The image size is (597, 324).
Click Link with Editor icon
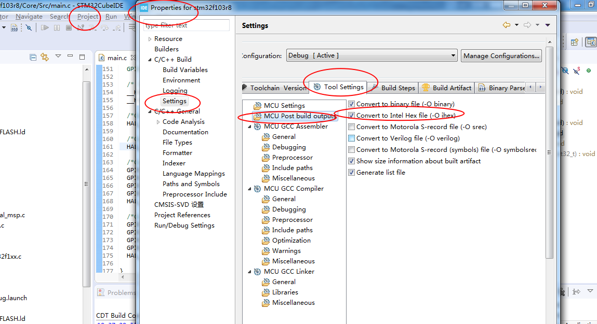(x=45, y=58)
